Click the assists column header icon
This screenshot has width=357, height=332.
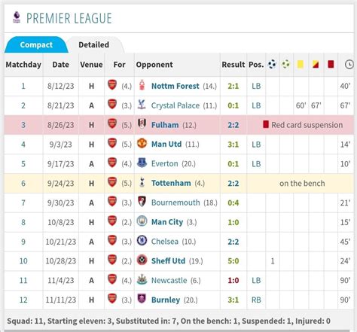[x=285, y=65]
